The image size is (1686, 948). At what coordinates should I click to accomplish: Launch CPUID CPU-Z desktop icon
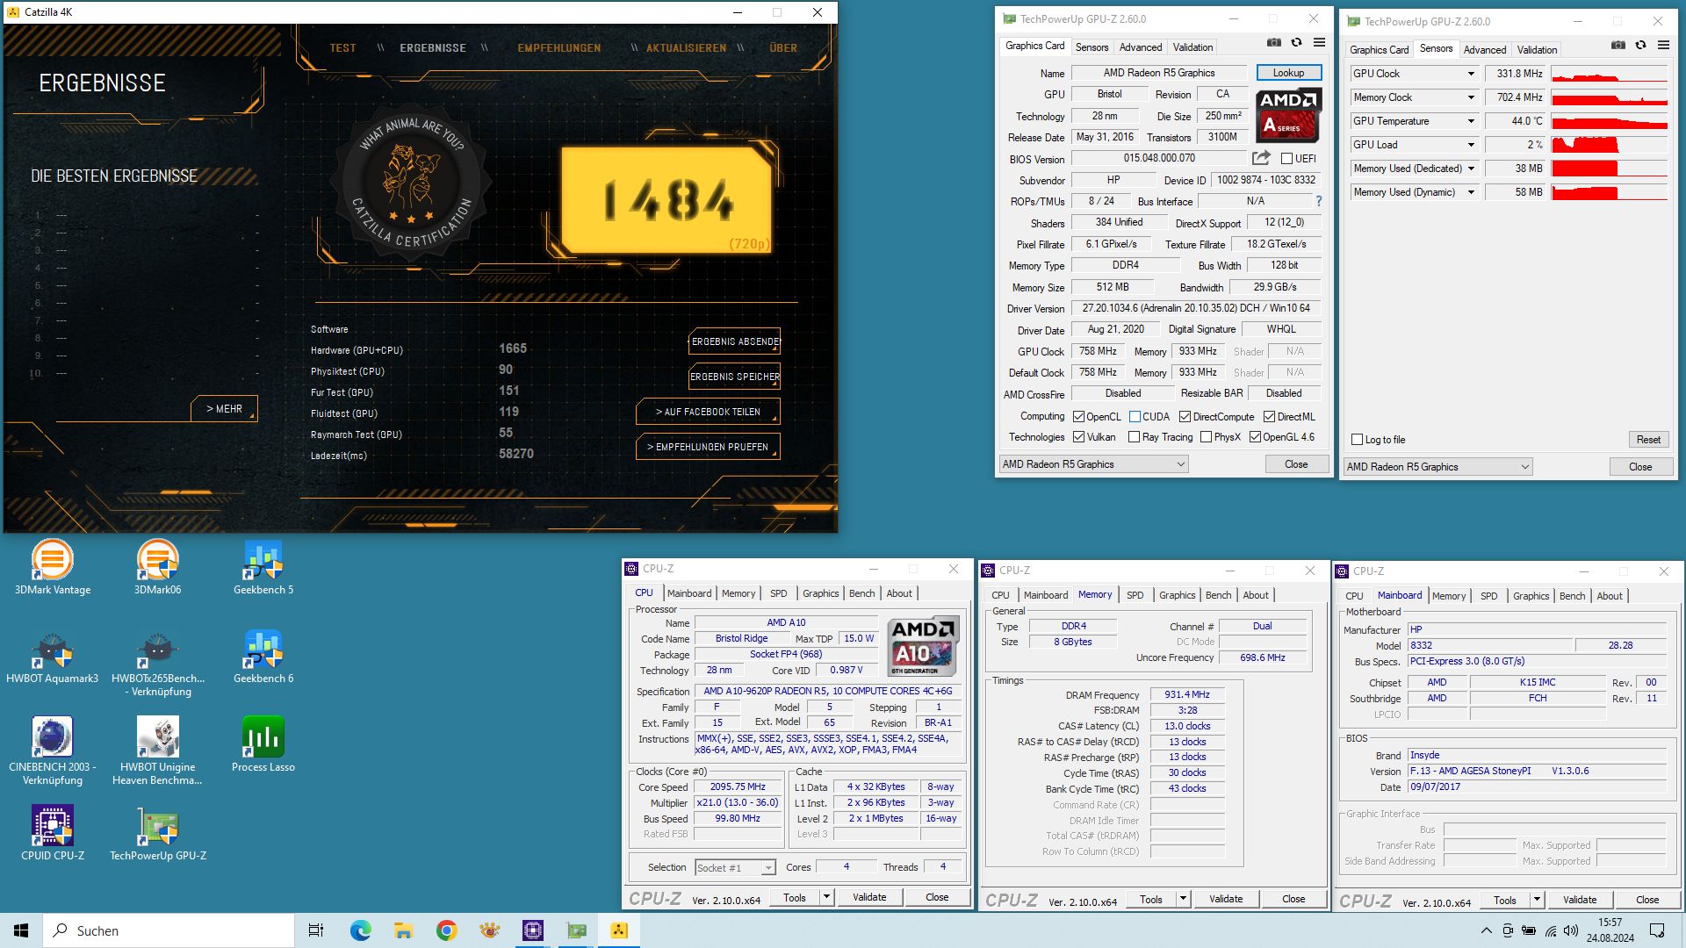53,833
